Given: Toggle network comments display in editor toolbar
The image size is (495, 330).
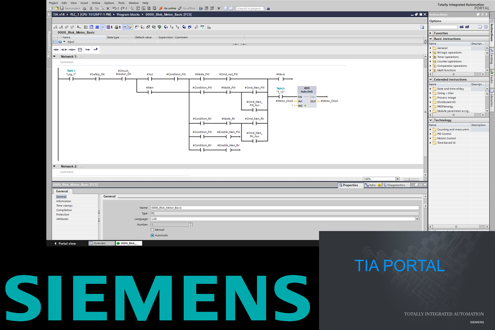Looking at the screenshot, I should [x=124, y=27].
